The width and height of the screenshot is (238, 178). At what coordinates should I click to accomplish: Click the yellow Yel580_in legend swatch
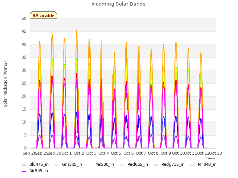(90, 165)
